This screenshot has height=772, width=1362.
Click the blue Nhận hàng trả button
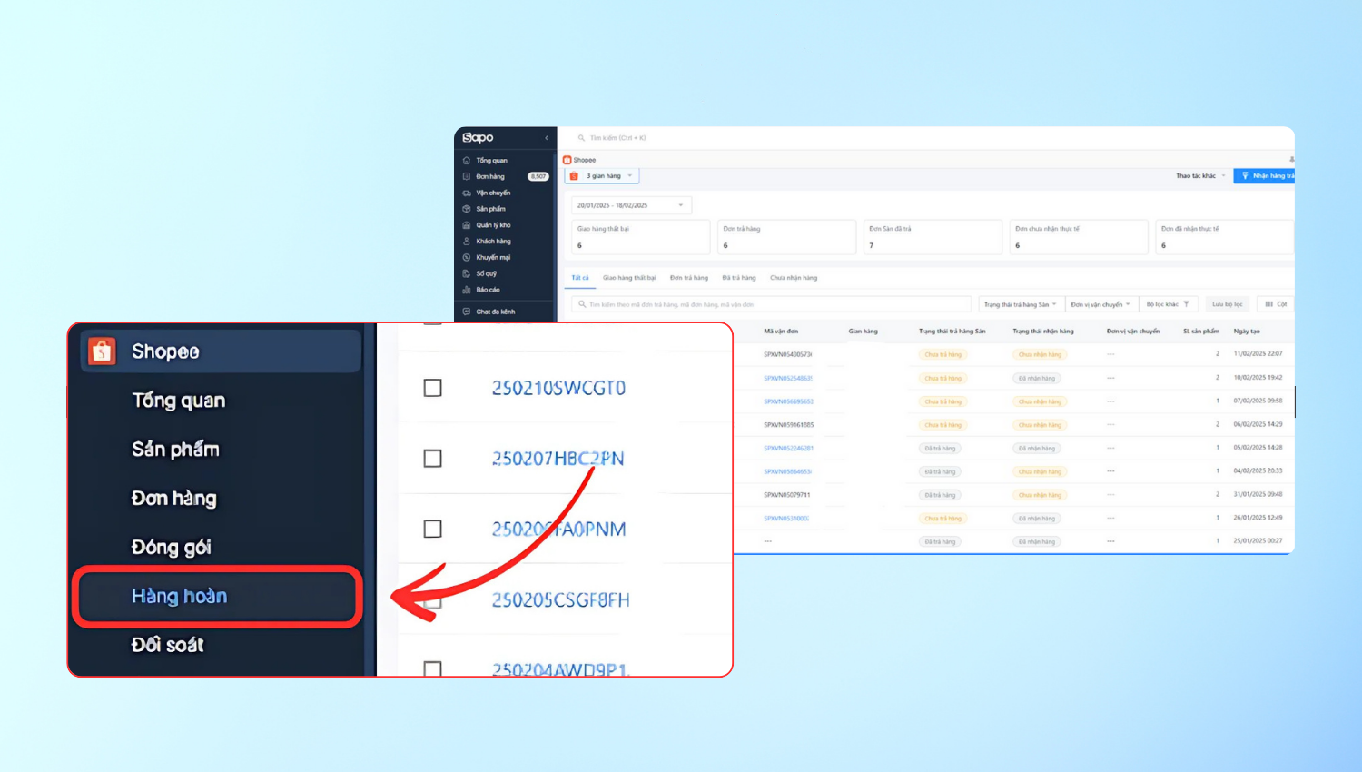coord(1265,176)
